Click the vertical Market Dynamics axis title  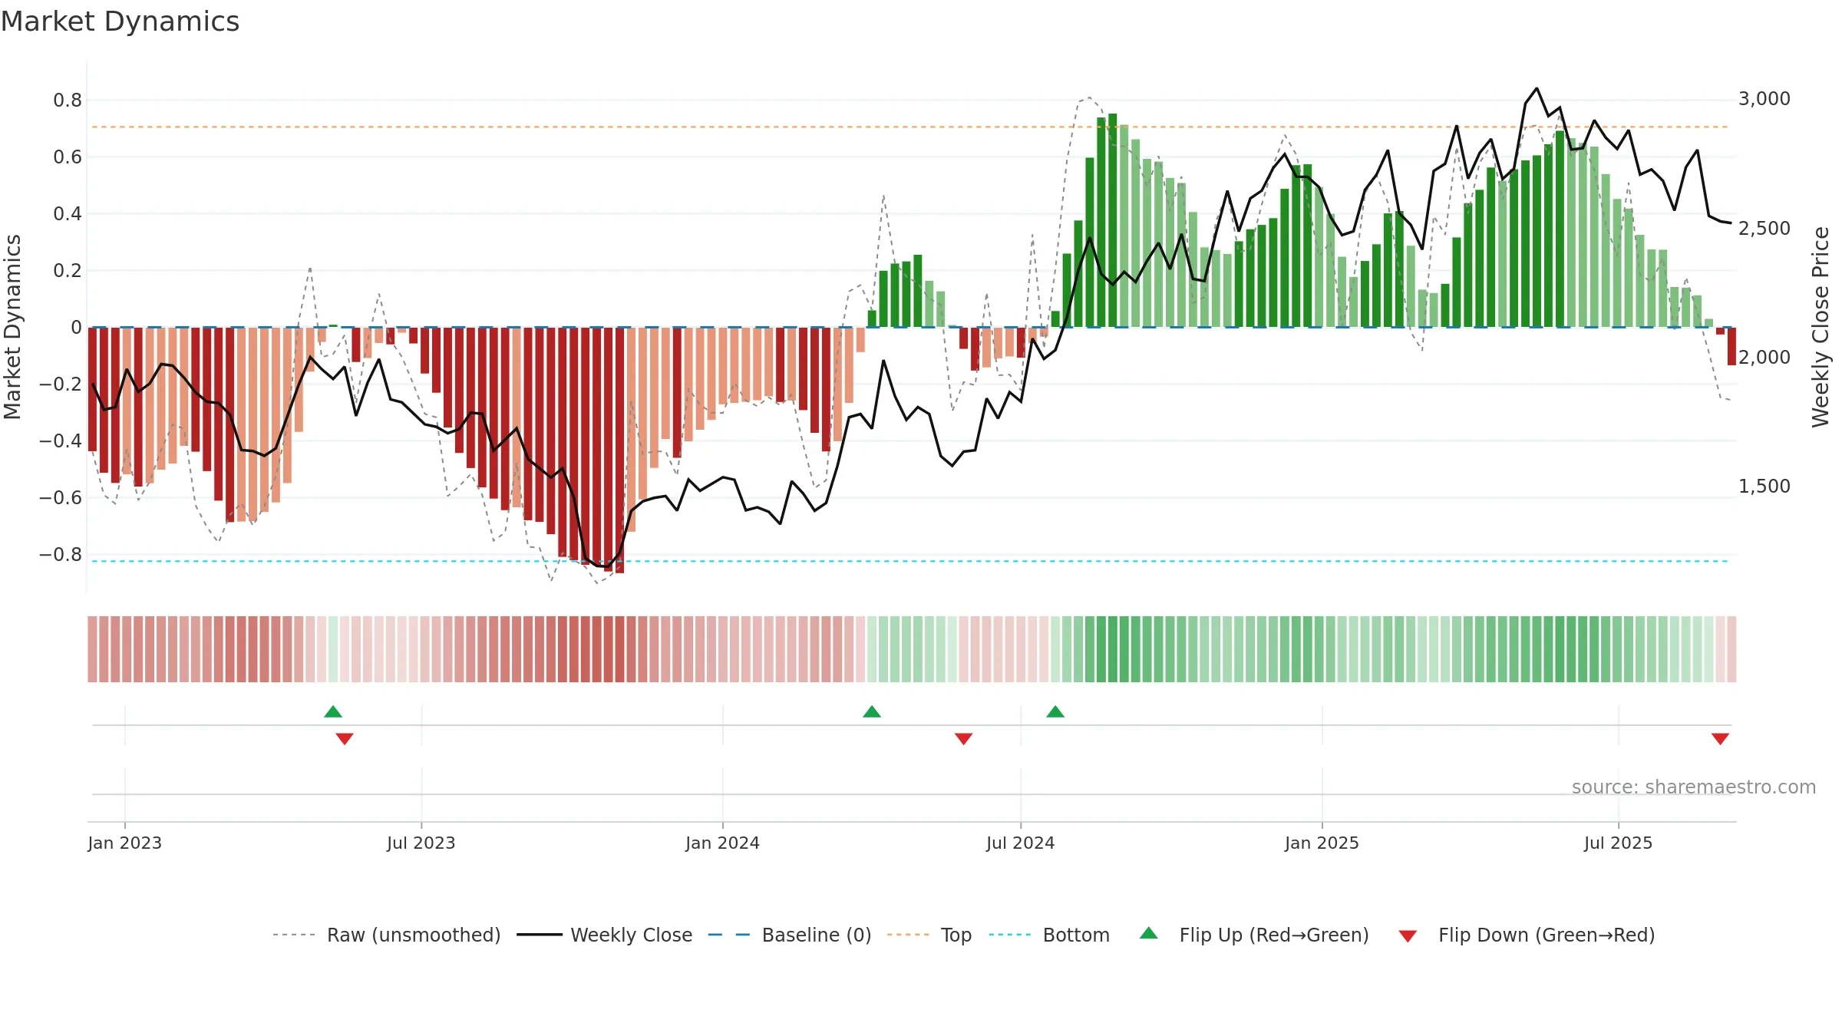[12, 327]
